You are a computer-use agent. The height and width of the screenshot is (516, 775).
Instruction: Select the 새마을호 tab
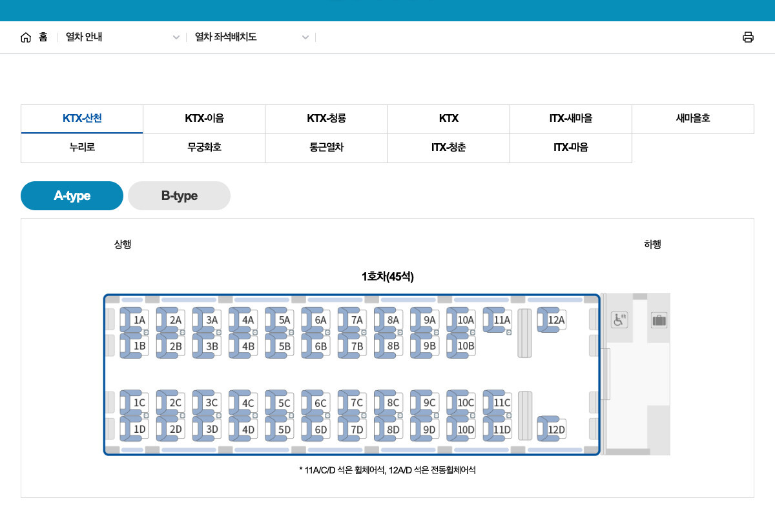[x=693, y=119]
